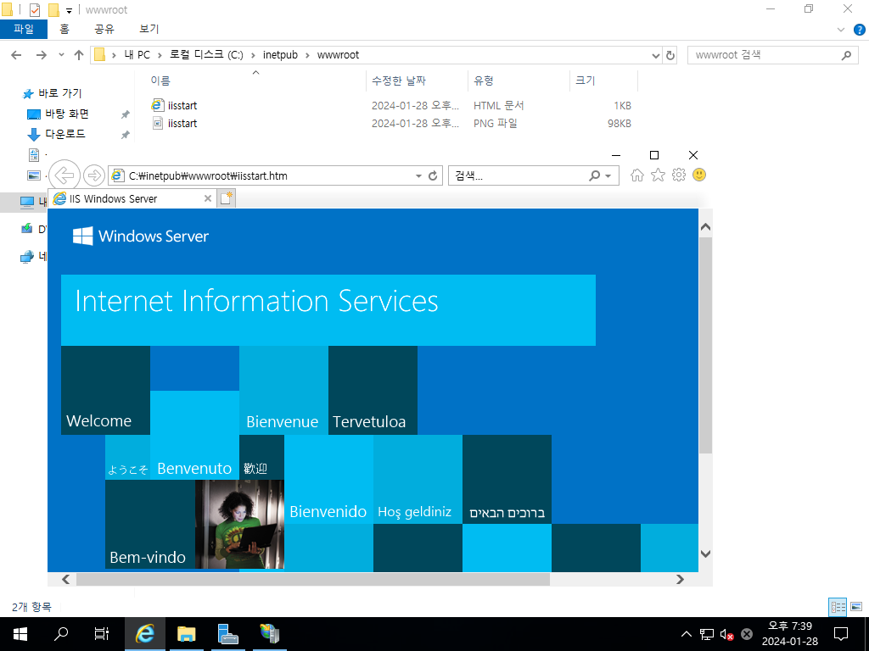The width and height of the screenshot is (869, 651).
Task: Expand the IE search provider dropdown
Action: click(608, 176)
